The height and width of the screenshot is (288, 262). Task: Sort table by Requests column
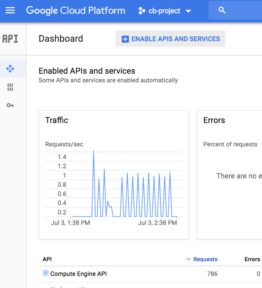(x=205, y=259)
